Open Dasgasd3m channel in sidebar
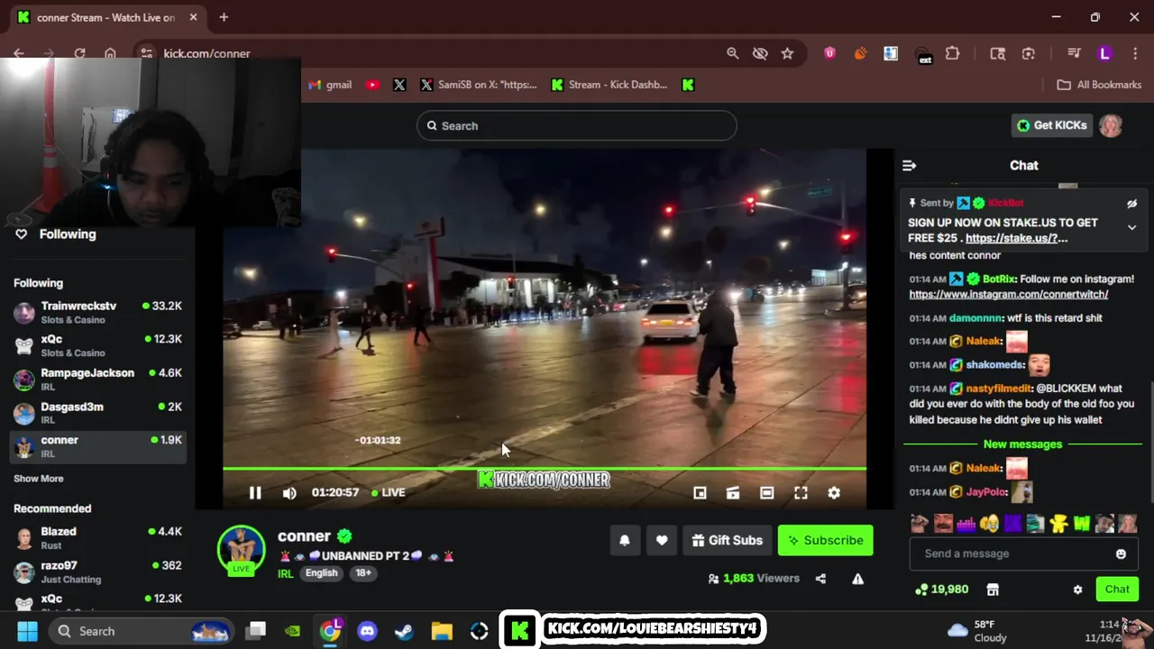 click(98, 413)
